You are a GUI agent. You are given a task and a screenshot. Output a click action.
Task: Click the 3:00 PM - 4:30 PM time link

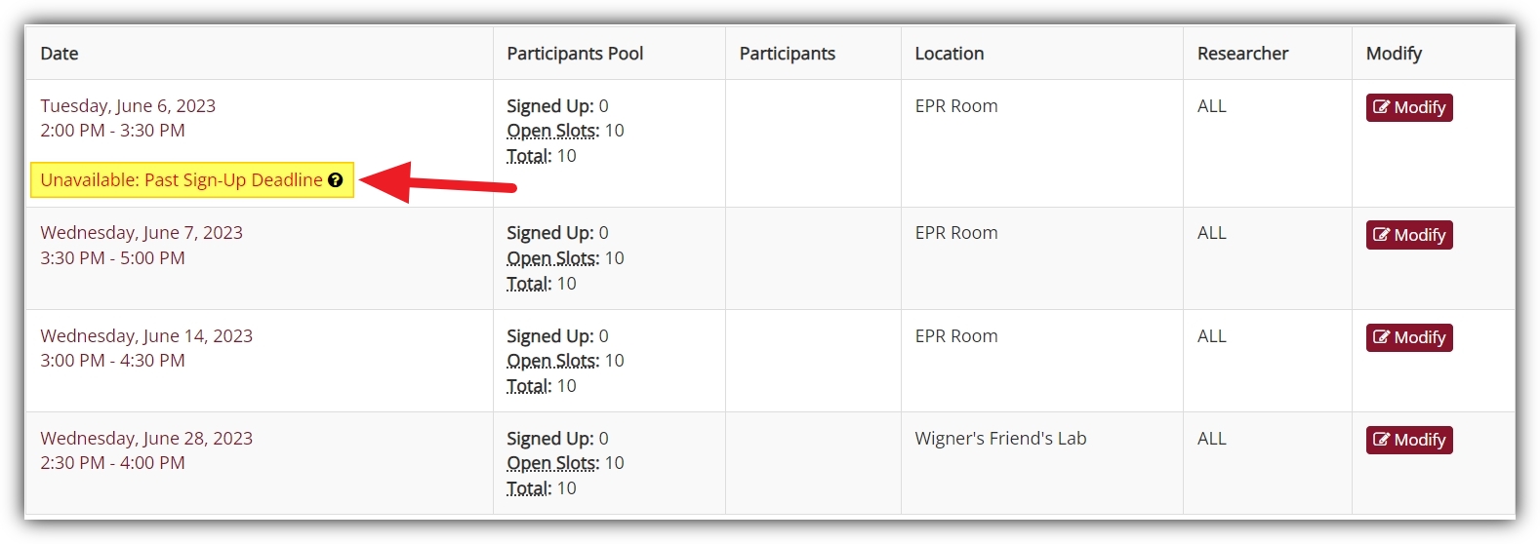click(112, 361)
